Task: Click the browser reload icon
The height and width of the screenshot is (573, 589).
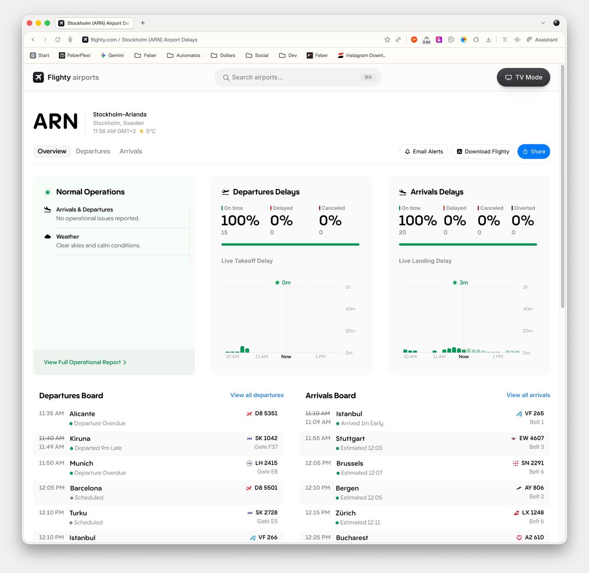Action: point(58,40)
